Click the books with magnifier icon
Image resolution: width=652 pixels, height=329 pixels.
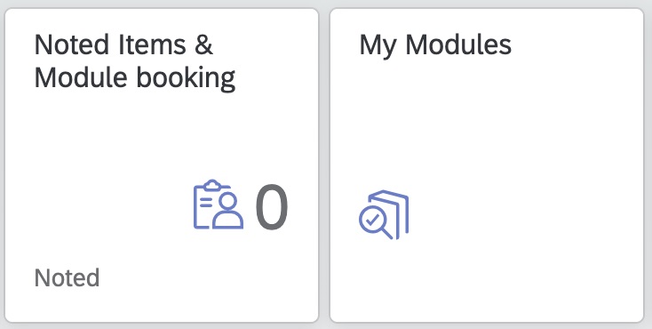(384, 214)
